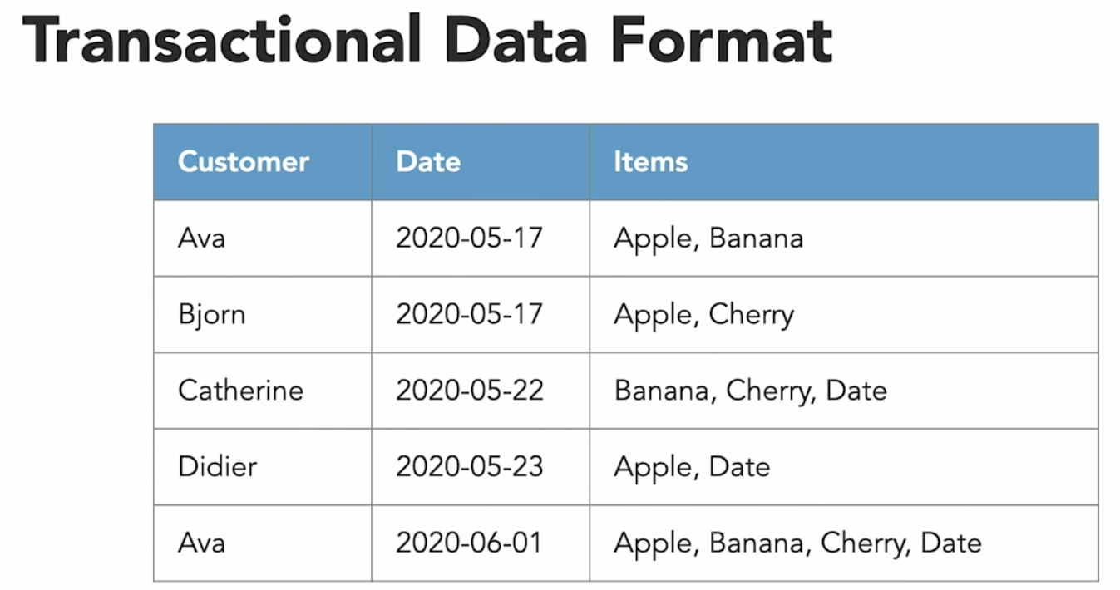Viewport: 1120px width, 590px height.
Task: Select the Bjorn customer cell
Action: [211, 315]
